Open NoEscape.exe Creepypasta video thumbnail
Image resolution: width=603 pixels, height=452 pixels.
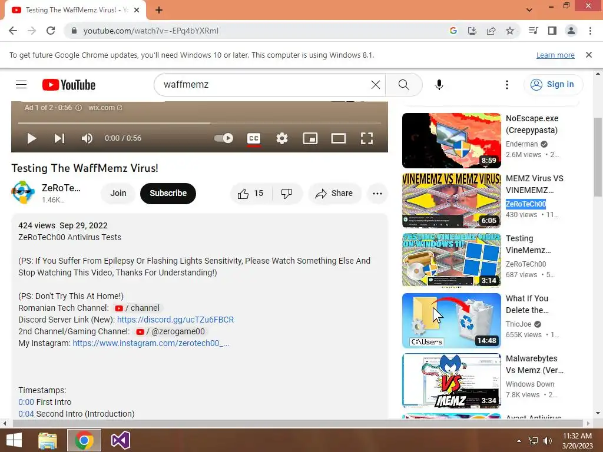click(x=452, y=141)
